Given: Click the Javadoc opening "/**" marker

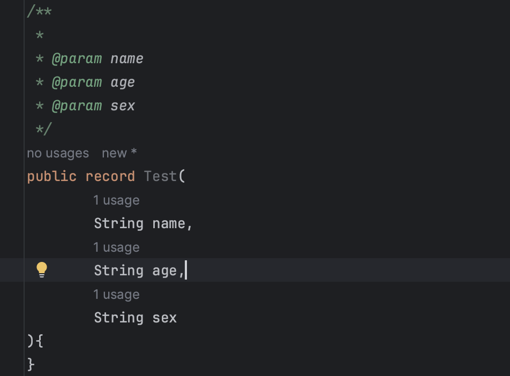Looking at the screenshot, I should [39, 12].
